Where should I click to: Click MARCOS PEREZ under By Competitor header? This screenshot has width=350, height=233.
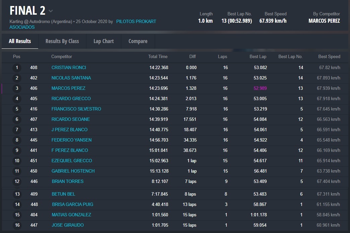(x=324, y=21)
